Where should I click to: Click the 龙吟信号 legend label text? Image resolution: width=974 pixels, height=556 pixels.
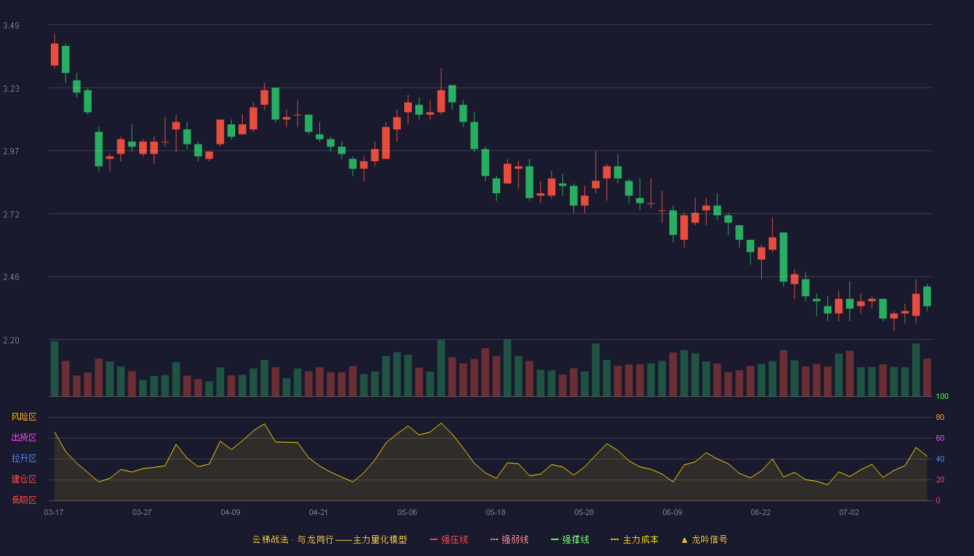click(x=710, y=539)
